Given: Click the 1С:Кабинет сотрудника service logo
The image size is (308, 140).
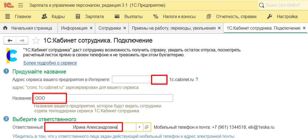Looking at the screenshot, I should pyautogui.click(x=12, y=55).
